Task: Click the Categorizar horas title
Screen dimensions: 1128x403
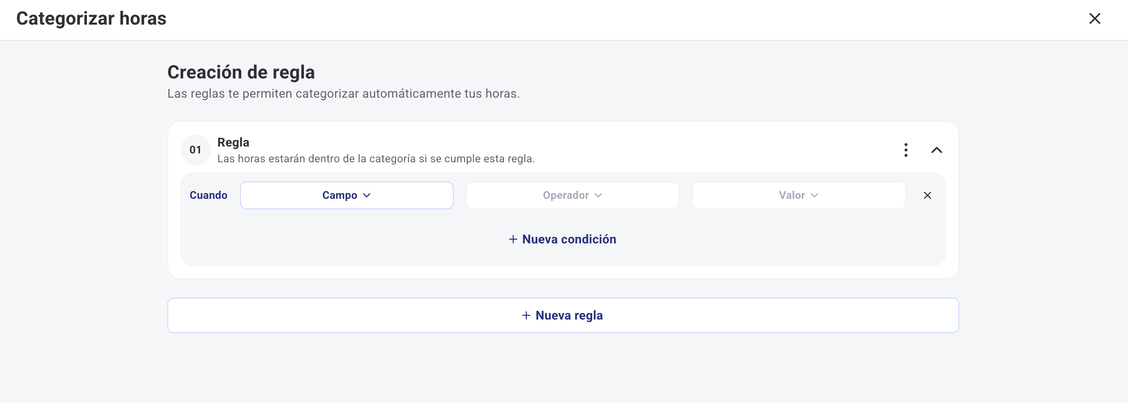Action: (x=91, y=18)
